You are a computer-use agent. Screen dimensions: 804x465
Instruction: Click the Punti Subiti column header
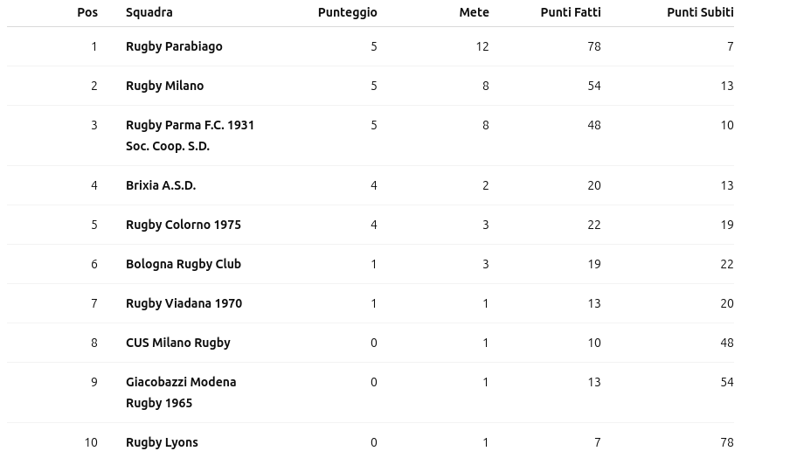point(699,12)
